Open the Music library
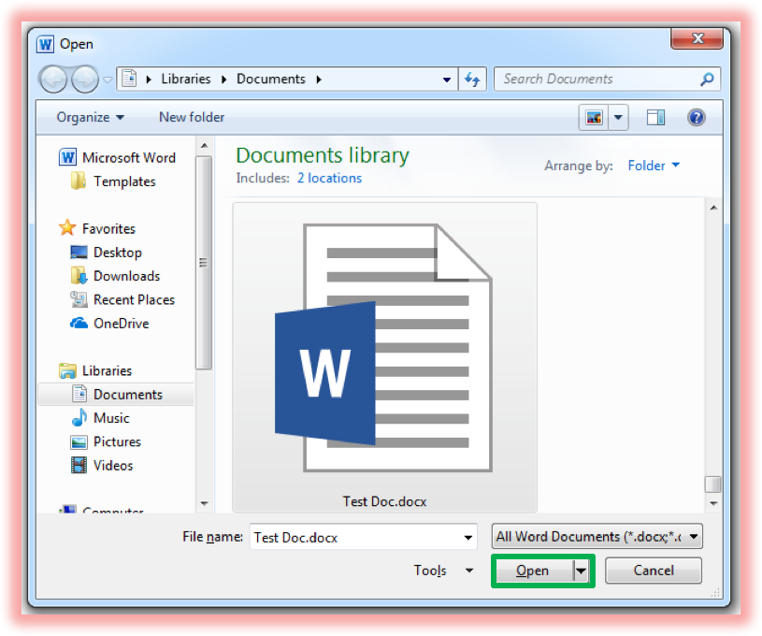The width and height of the screenshot is (762, 636). 111,418
